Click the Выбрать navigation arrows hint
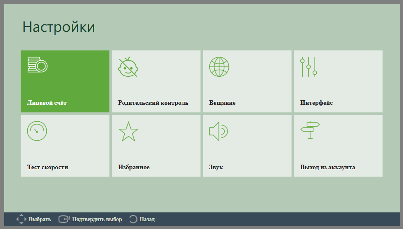Screen dimensions: 403x229 [33, 219]
